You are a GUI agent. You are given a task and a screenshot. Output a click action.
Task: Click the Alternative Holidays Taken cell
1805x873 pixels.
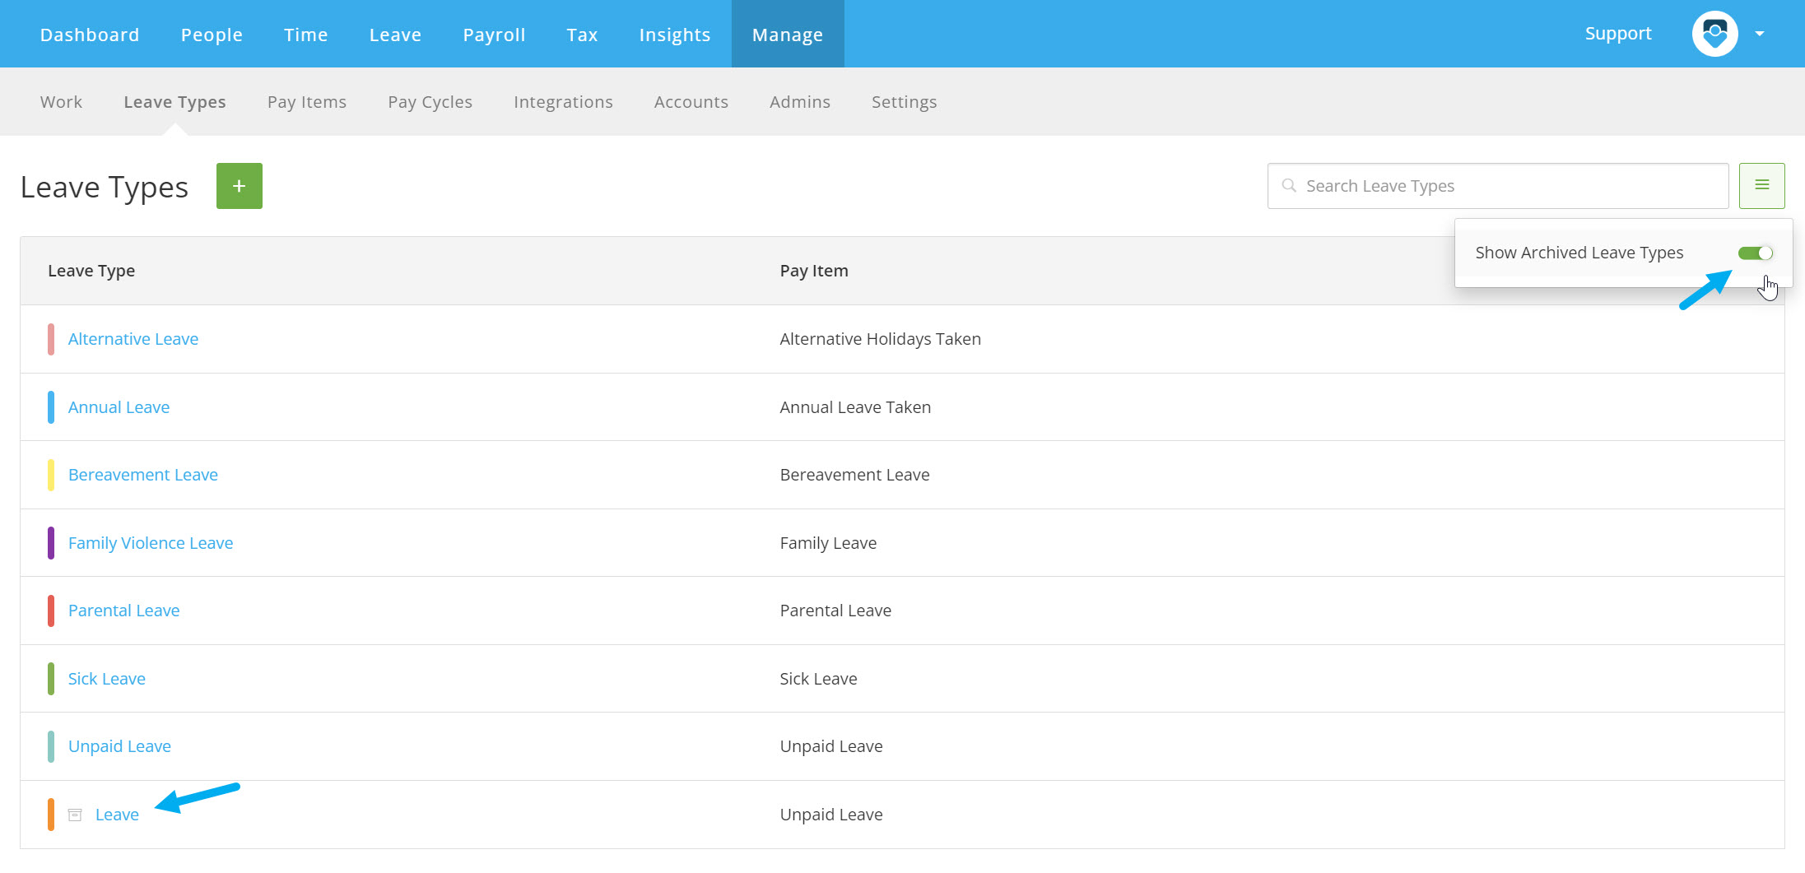click(881, 339)
